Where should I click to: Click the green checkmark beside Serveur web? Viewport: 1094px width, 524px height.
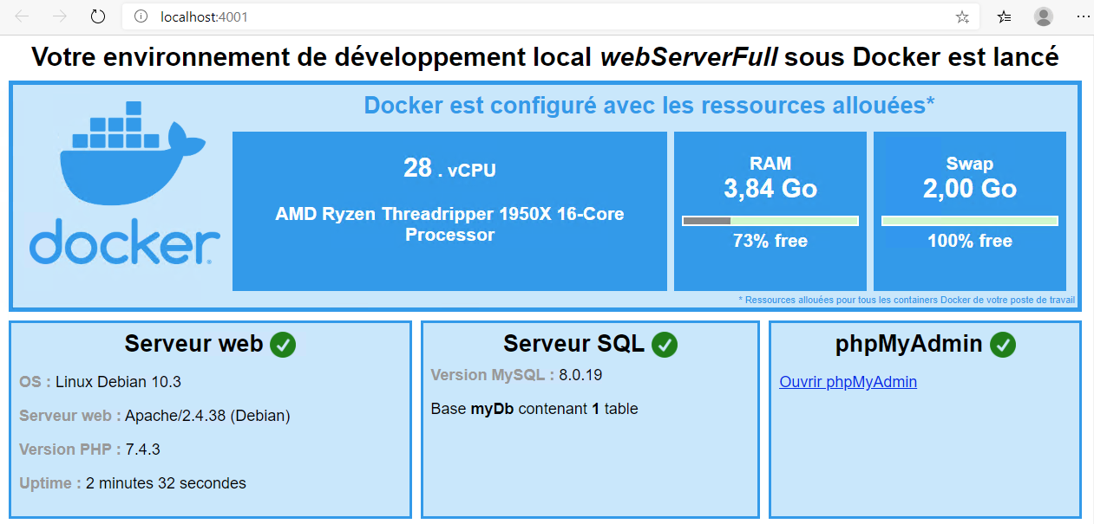point(283,345)
